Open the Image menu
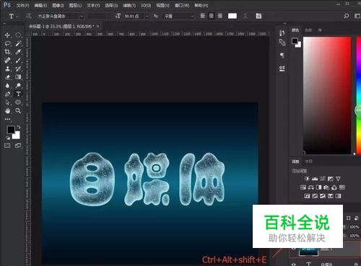 58,5
